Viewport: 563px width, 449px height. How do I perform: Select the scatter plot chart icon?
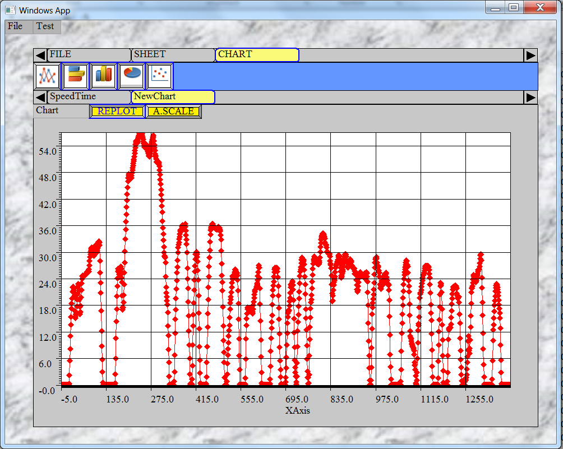coord(159,76)
